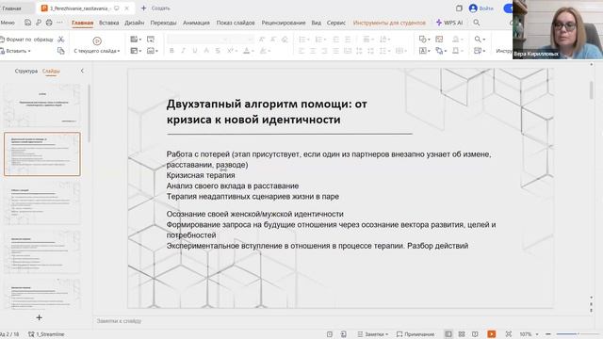This screenshot has width=603, height=339.
Task: Expand the Вставить paste dropdown
Action: [29, 51]
